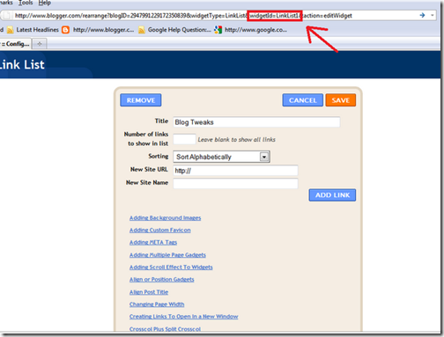Open the Help menu
Screen dimensions: 444x337
[x=45, y=3]
